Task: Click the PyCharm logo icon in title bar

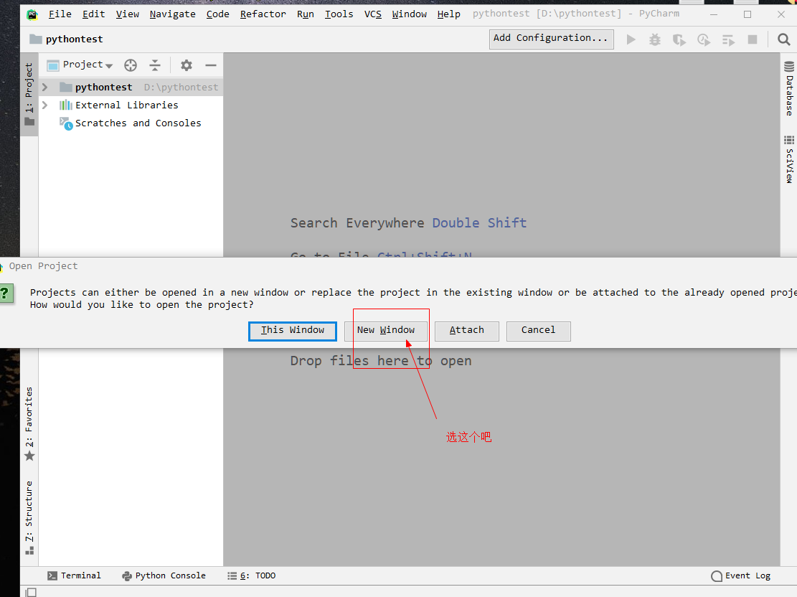Action: coord(32,14)
